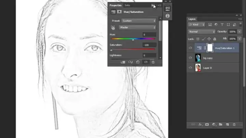Filter layers by pixel layers icon
This screenshot has height=138, width=246.
point(210,25)
